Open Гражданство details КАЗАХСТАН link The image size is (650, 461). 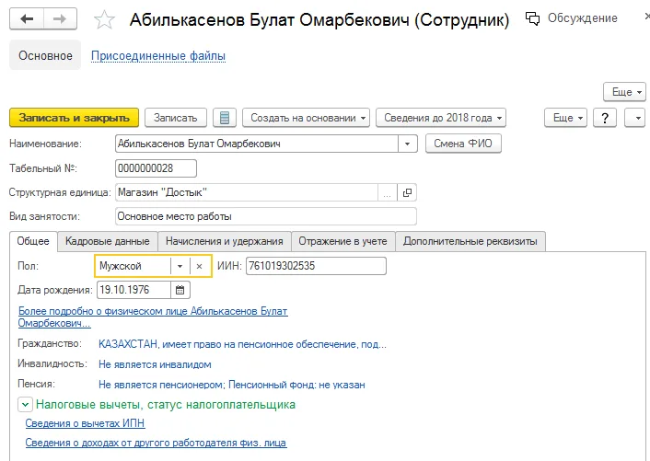242,345
